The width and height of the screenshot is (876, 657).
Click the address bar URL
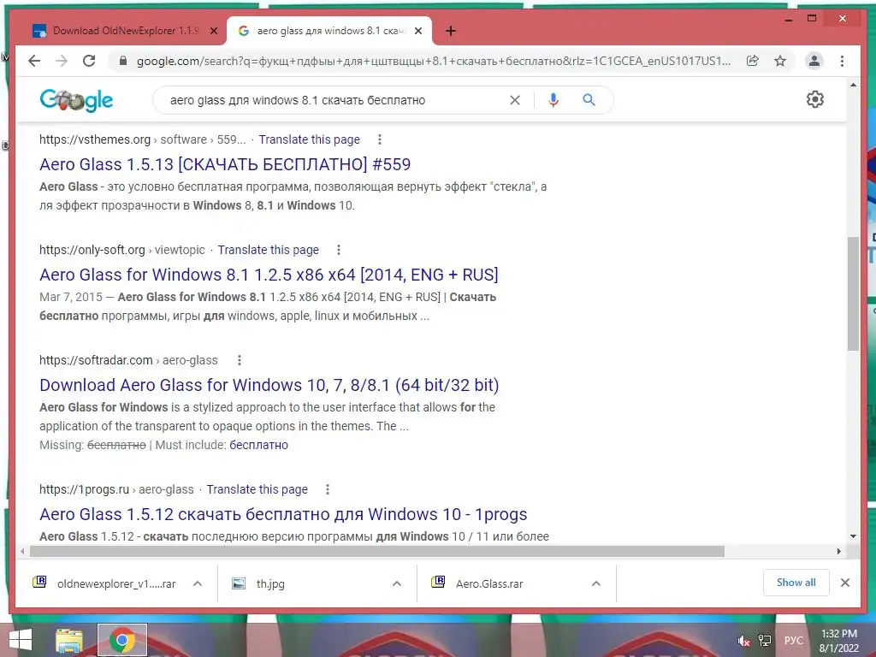coord(434,61)
